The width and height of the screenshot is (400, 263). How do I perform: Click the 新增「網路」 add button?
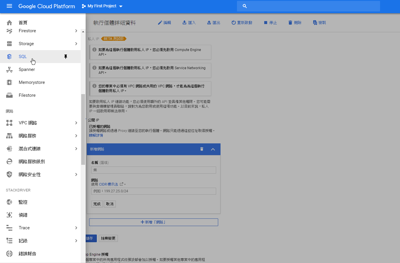point(154,222)
